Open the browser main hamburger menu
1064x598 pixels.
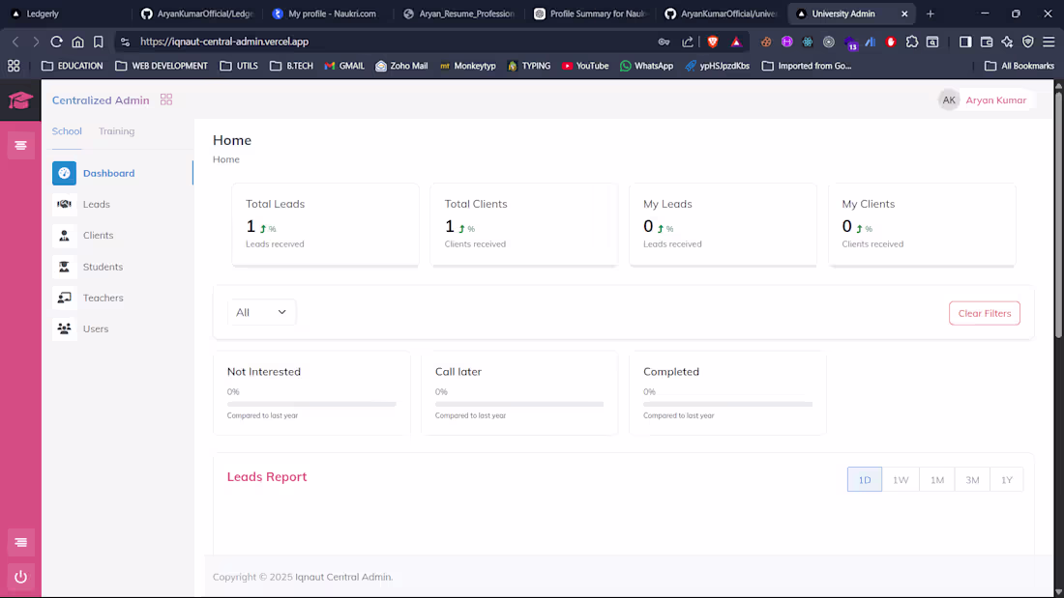pos(1049,42)
